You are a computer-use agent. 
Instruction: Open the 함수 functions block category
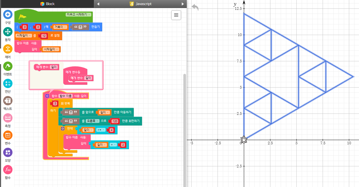[8, 169]
